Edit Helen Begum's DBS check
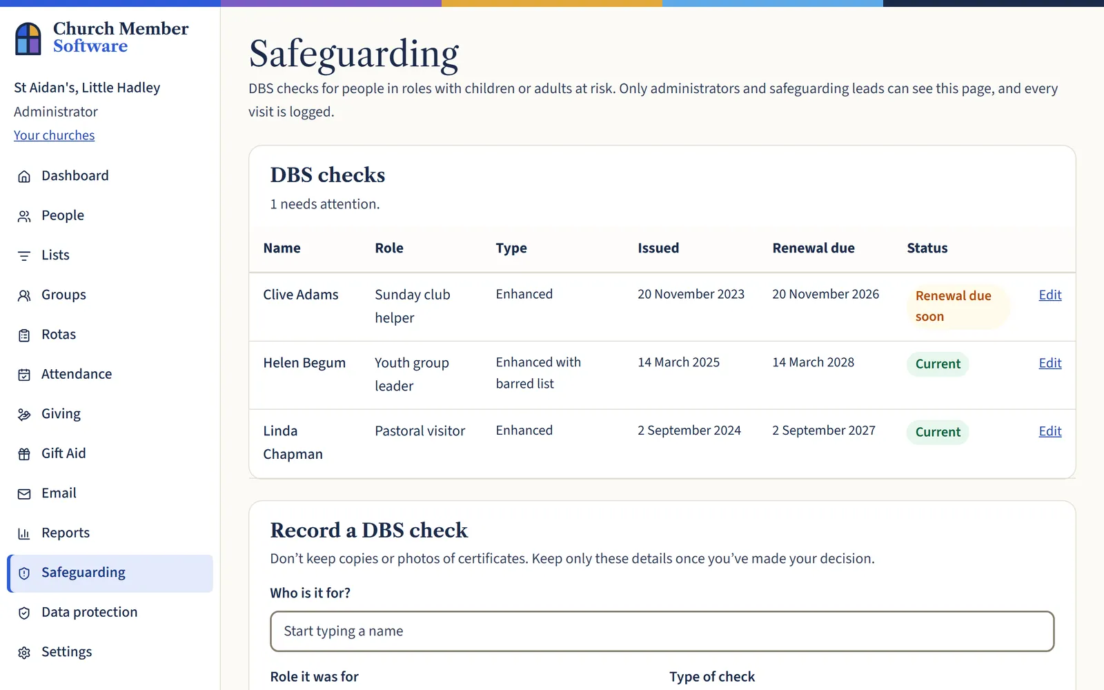1104x690 pixels. (x=1050, y=363)
